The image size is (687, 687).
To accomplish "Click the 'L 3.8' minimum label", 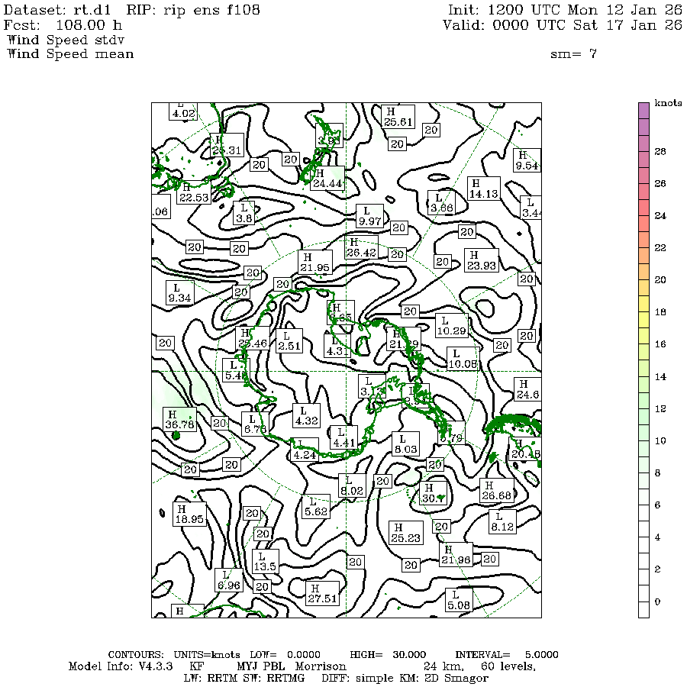I will 244,214.
